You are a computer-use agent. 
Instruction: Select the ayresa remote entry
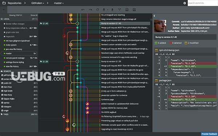(19, 103)
